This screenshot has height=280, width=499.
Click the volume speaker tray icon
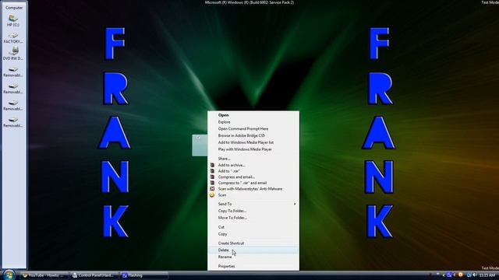pyautogui.click(x=475, y=275)
